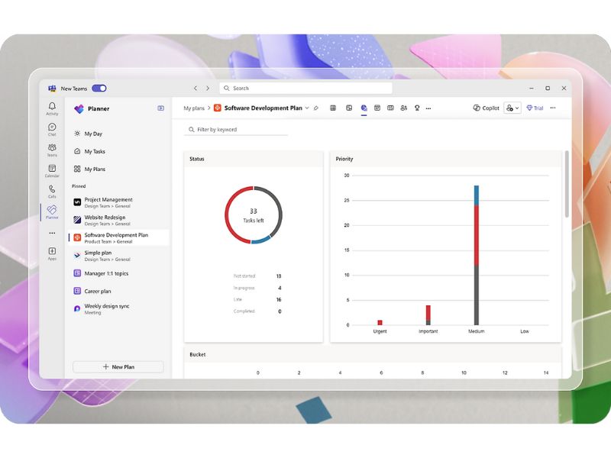Click the New Plan button
Viewport: 611px width, 458px height.
click(118, 367)
